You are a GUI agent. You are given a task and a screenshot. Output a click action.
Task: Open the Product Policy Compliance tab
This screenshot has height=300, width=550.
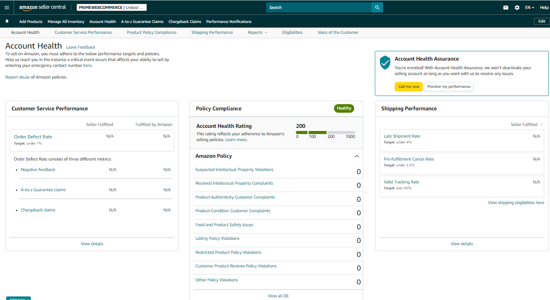[151, 32]
